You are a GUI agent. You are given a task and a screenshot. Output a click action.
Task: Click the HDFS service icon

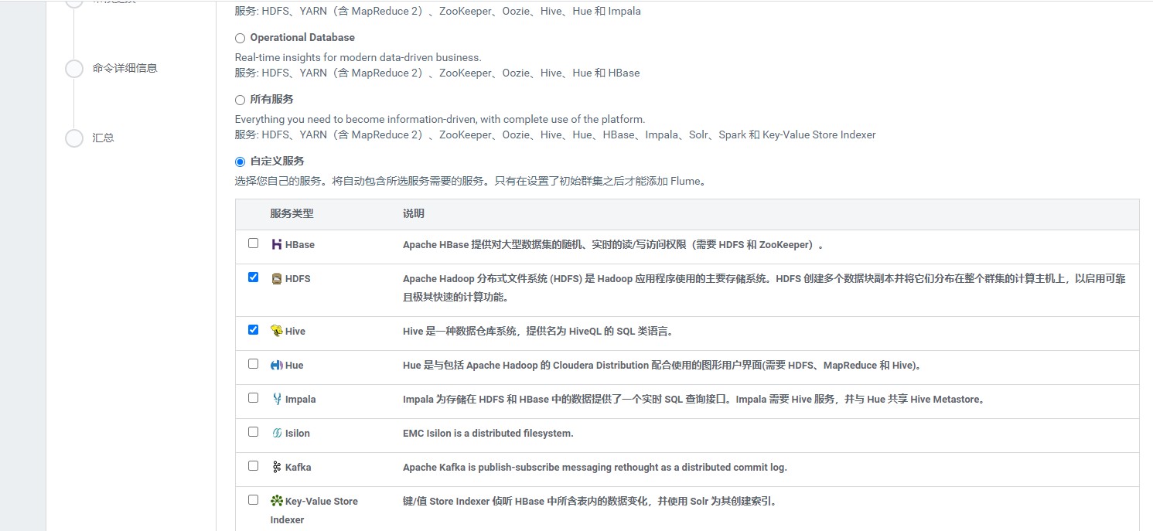point(277,278)
